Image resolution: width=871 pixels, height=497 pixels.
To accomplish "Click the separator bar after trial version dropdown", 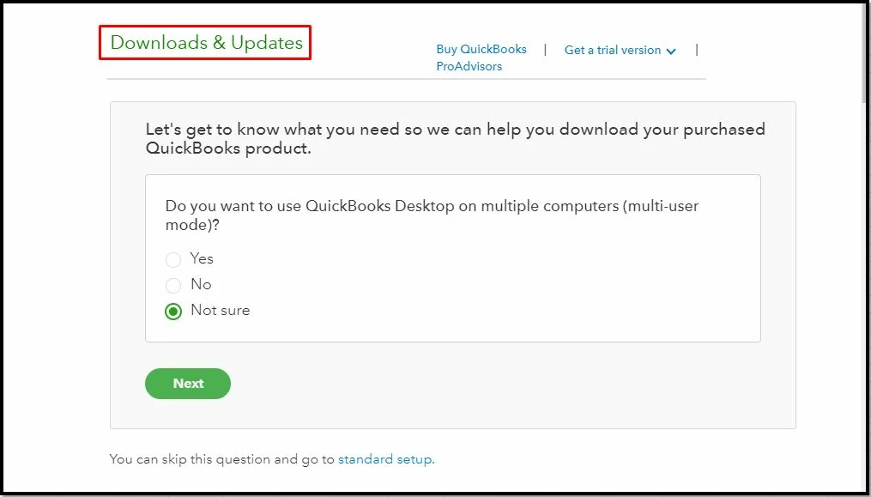I will coord(697,50).
